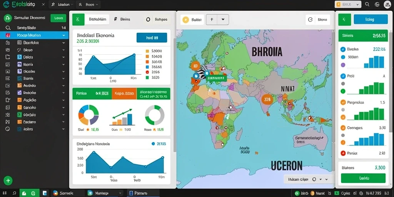Switch to the Batkuliam tab

pos(97,19)
